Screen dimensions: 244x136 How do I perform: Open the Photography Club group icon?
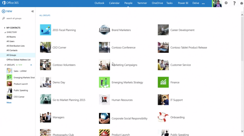pyautogui.click(x=46, y=133)
